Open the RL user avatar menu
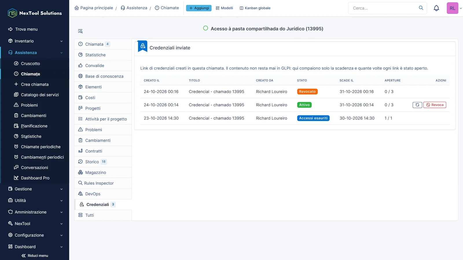The height and width of the screenshot is (260, 463). [453, 8]
